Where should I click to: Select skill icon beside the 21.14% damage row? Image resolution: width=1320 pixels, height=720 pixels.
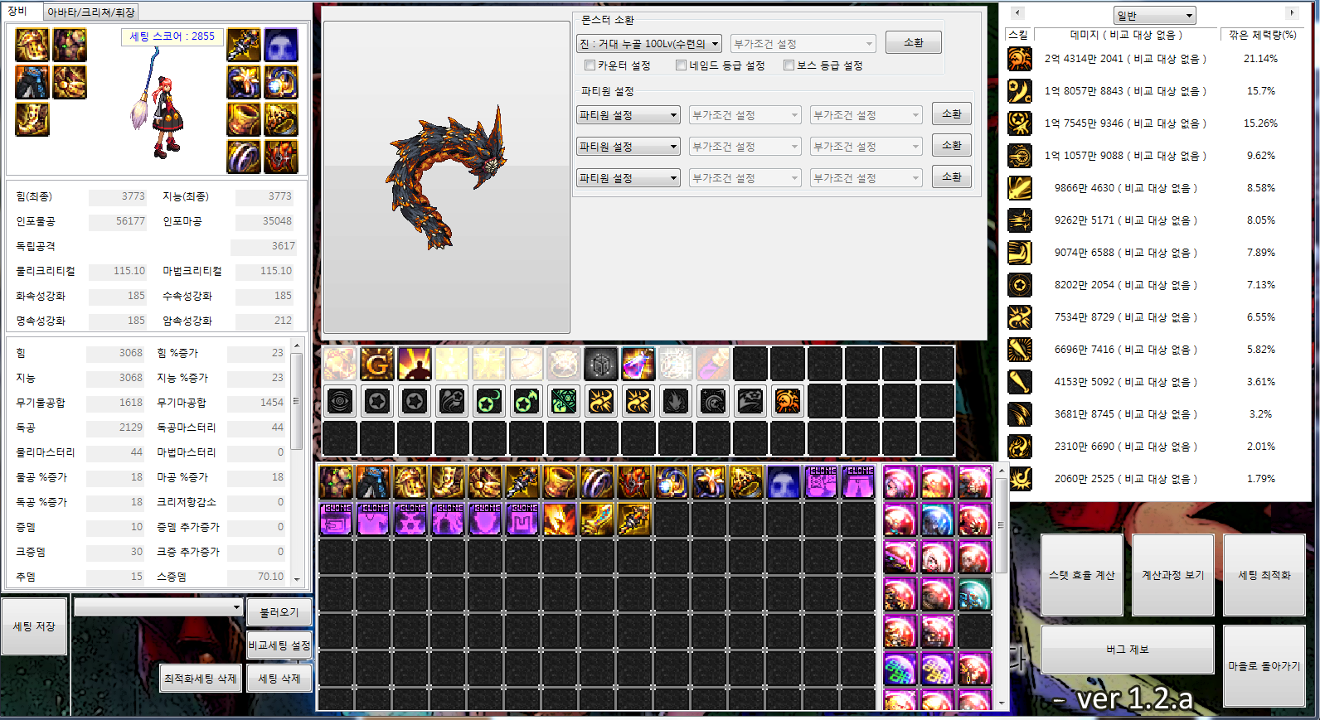(x=1020, y=59)
